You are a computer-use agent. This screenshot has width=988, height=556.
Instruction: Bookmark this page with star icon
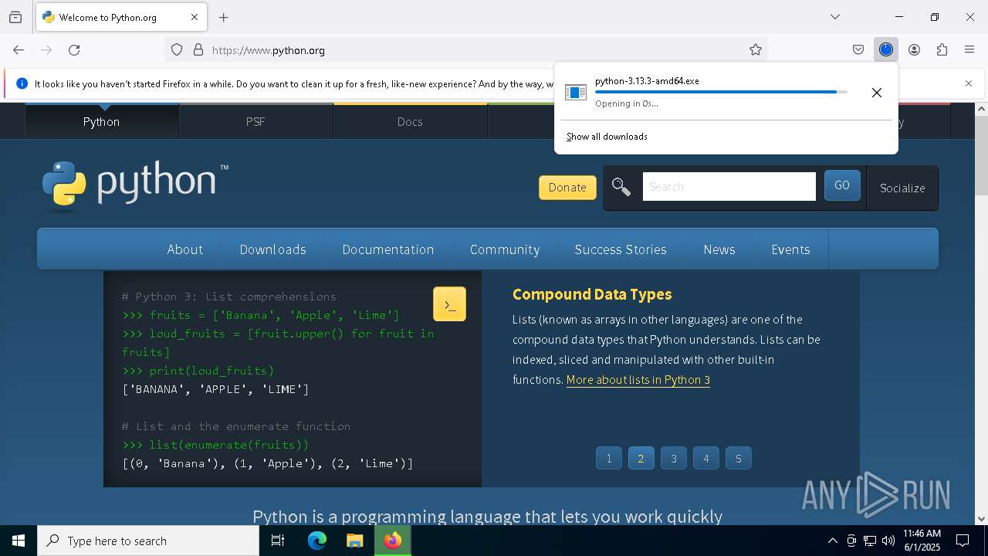click(x=756, y=50)
